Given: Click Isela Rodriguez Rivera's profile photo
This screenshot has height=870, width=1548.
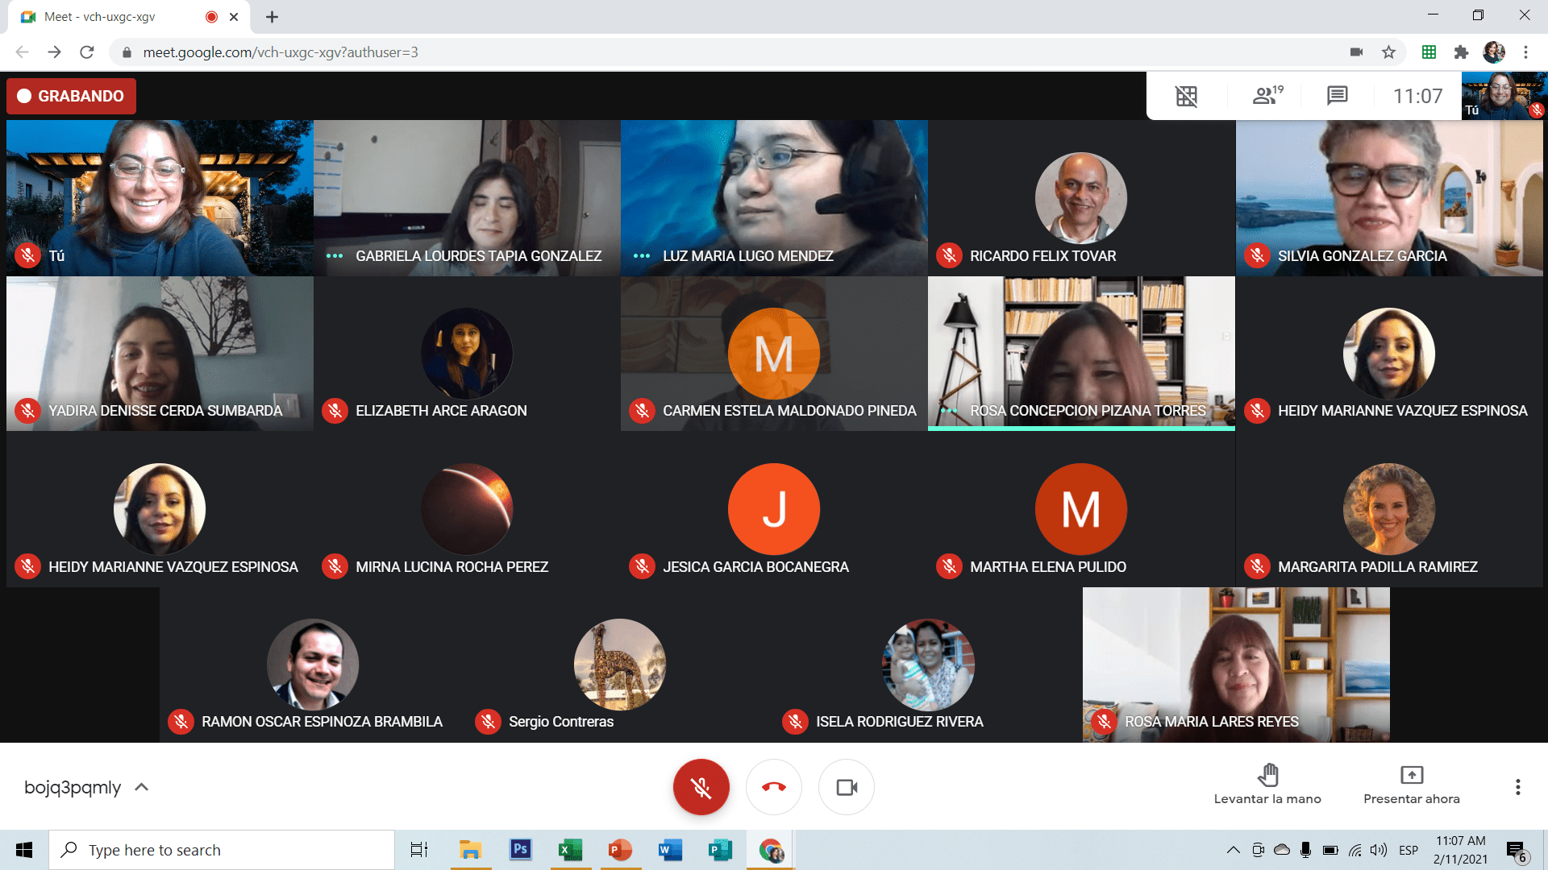Looking at the screenshot, I should tap(928, 664).
